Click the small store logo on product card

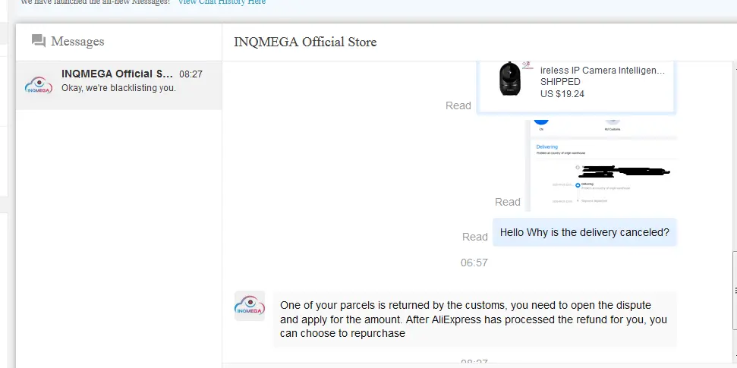[528, 65]
